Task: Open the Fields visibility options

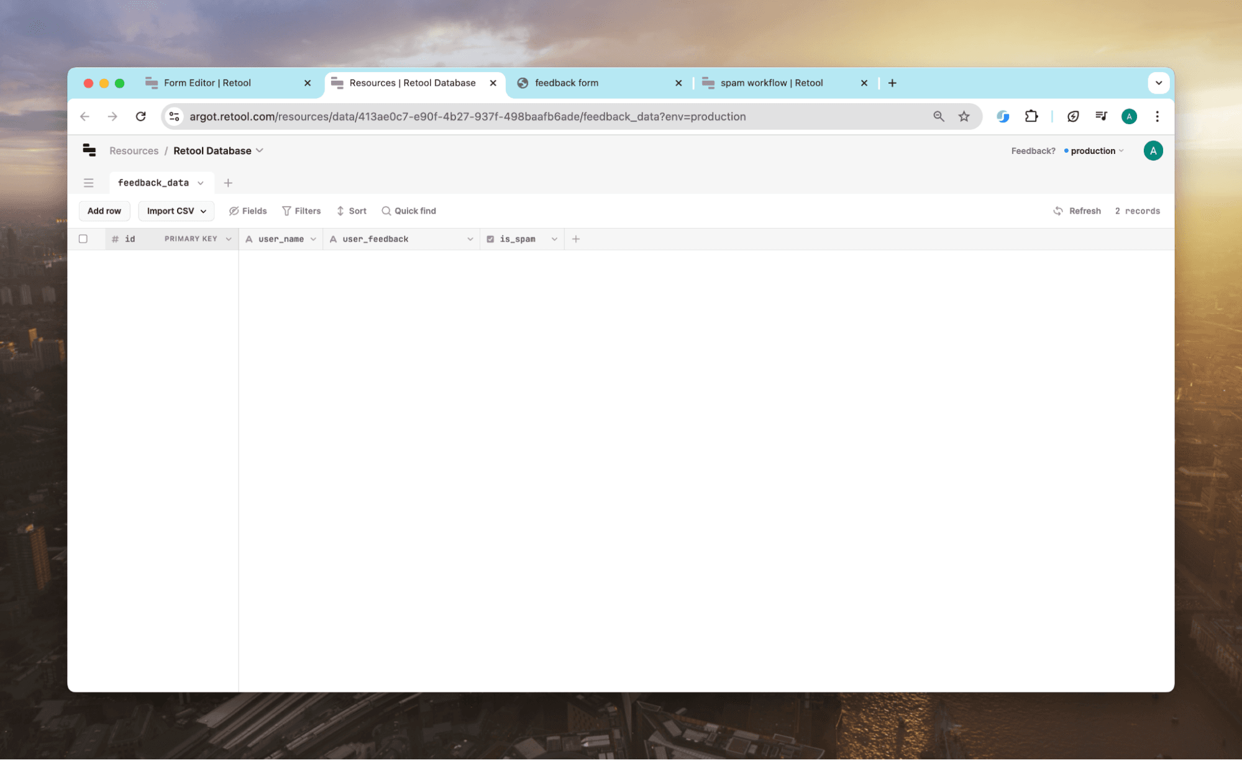Action: point(248,211)
